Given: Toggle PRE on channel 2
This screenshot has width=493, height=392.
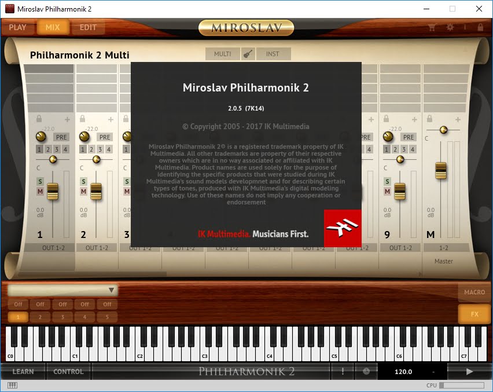Looking at the screenshot, I should (105, 137).
